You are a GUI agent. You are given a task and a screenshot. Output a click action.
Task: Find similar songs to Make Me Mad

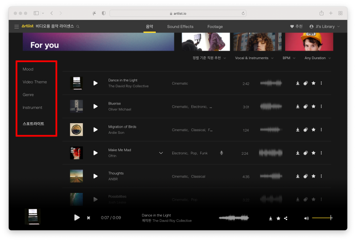[306, 153]
